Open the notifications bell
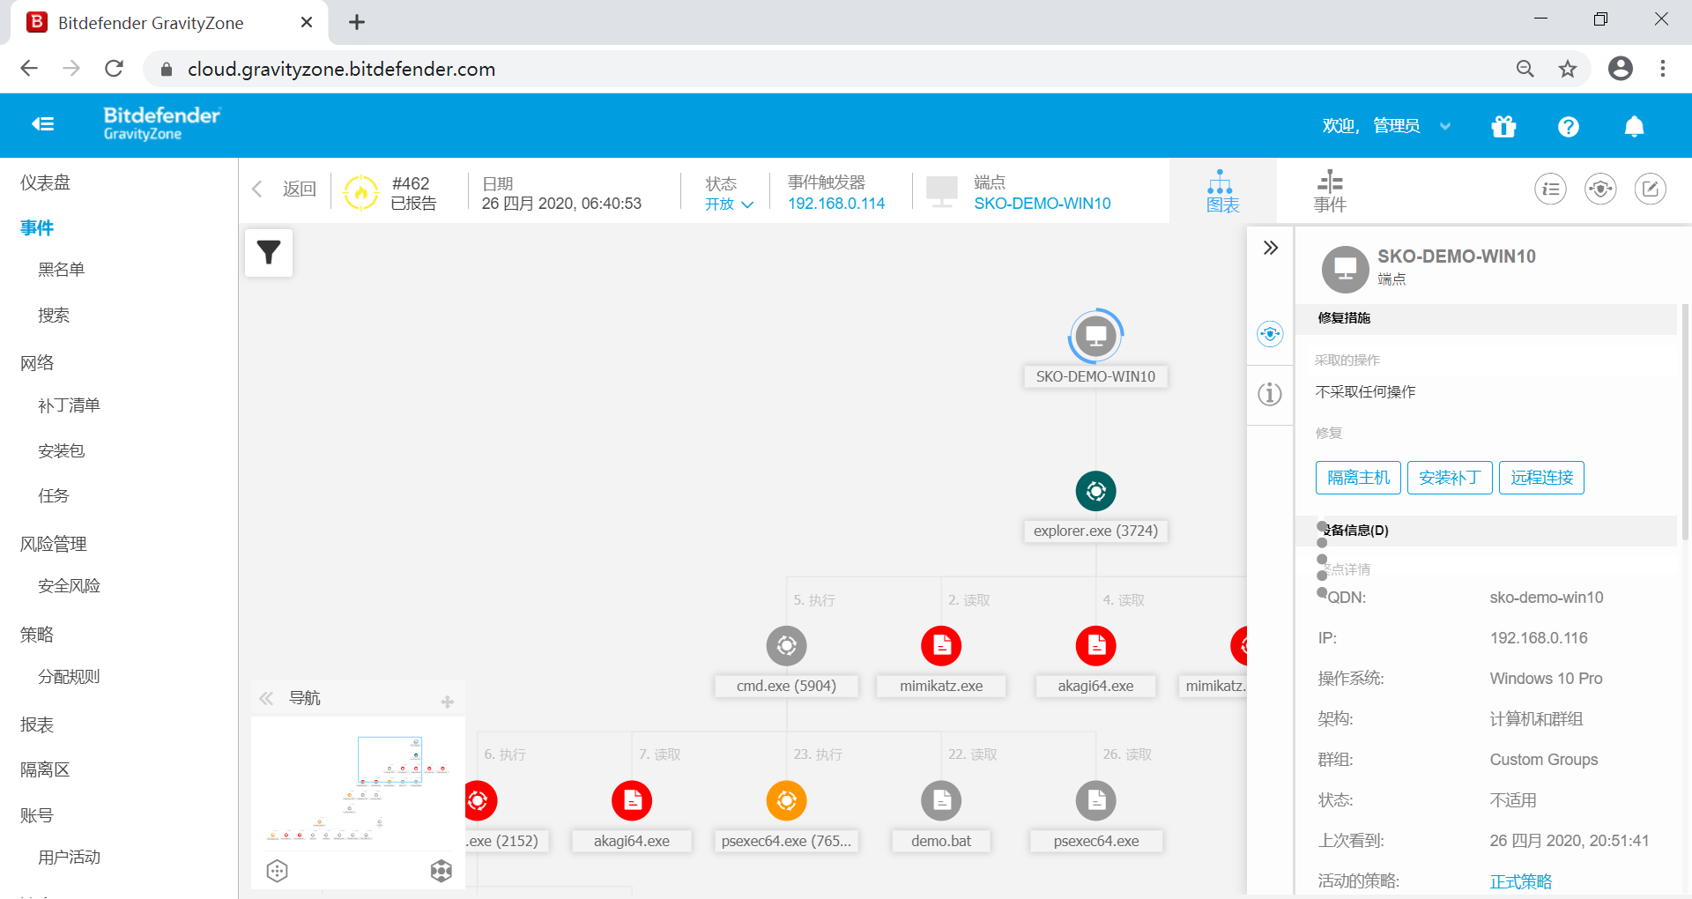The image size is (1692, 899). click(1634, 127)
